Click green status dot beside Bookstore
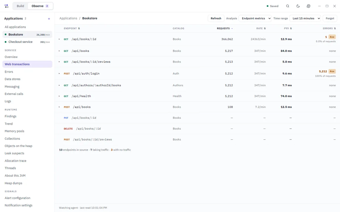This screenshot has width=340, height=212. pos(6,34)
